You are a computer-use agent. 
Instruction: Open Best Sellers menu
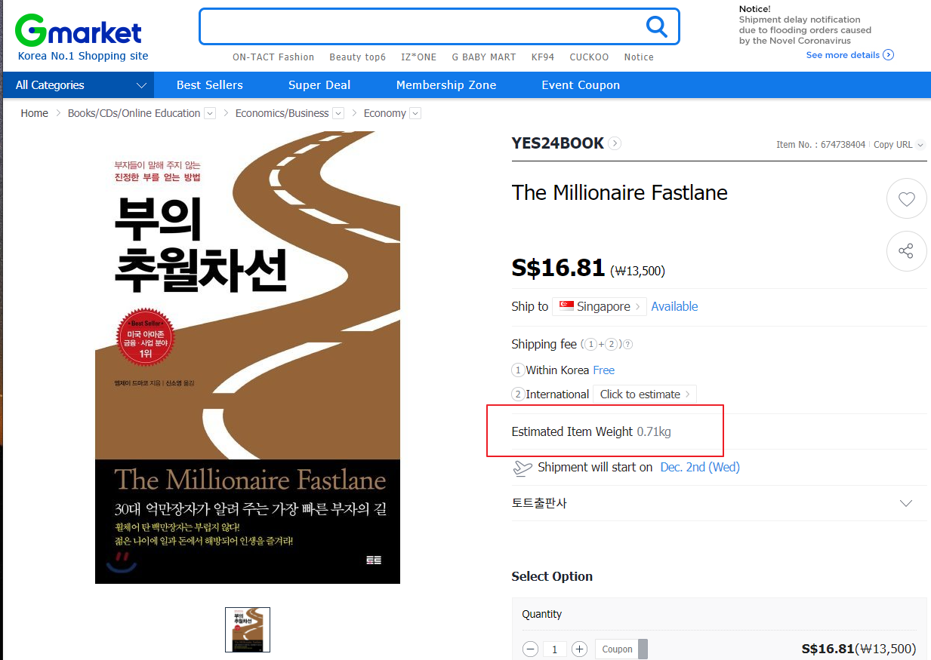point(210,85)
